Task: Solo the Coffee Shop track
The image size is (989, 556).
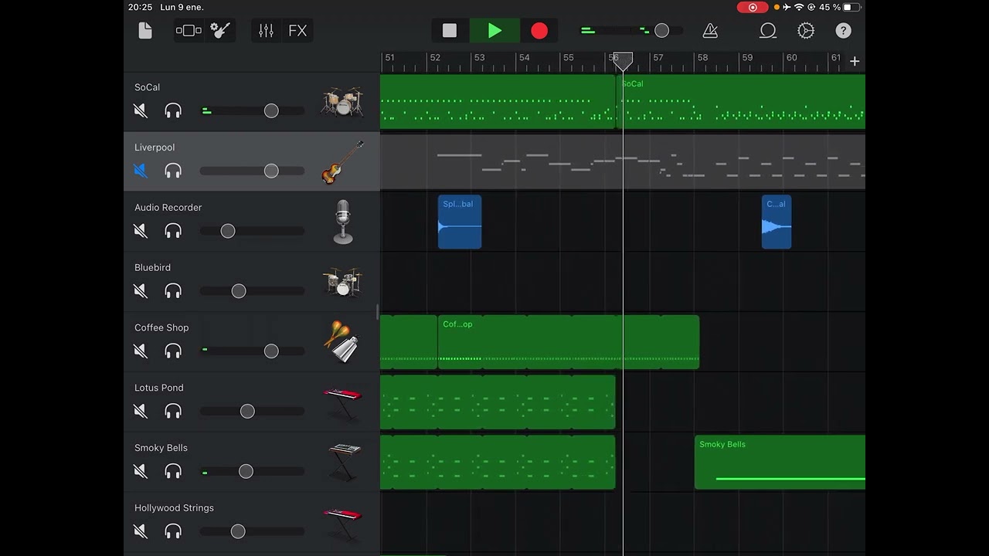Action: tap(173, 351)
